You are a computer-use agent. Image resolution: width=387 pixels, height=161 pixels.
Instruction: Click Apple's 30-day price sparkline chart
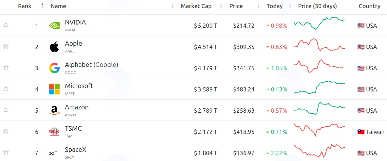(319, 45)
